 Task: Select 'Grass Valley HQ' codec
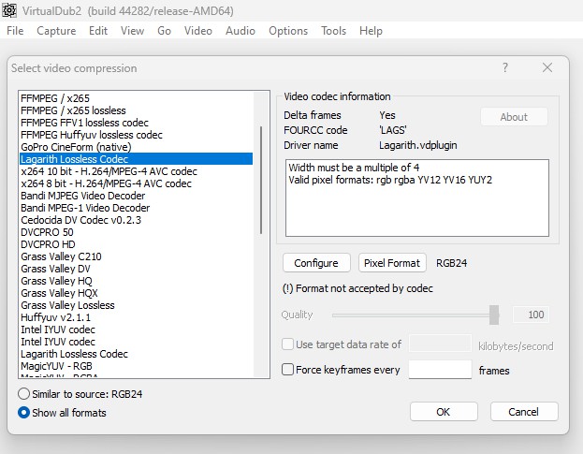pos(136,281)
